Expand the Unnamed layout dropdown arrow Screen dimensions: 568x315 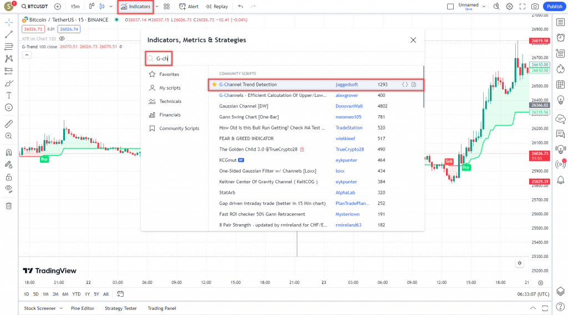click(484, 7)
